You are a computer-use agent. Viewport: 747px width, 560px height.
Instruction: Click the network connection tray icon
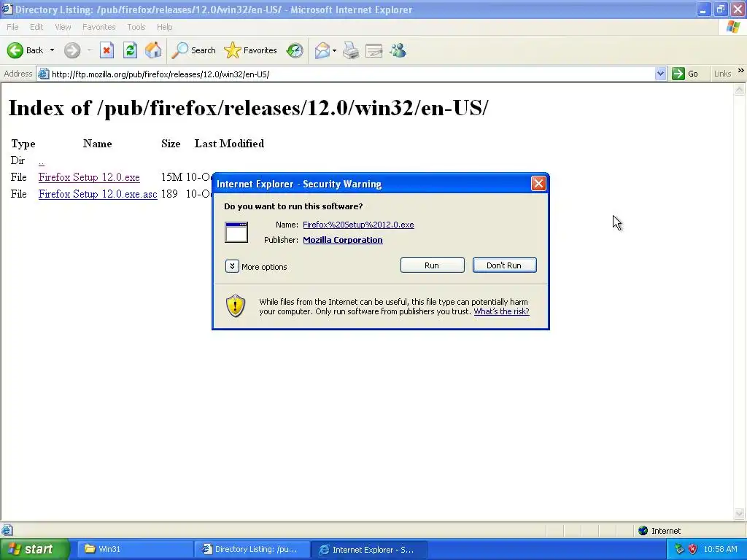pos(679,549)
